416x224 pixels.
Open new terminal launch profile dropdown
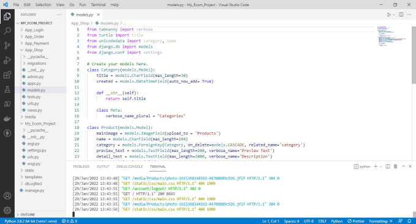pyautogui.click(x=381, y=166)
